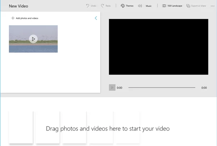Open the Music options
Viewport: 217px width, 146px height.
[x=145, y=6]
